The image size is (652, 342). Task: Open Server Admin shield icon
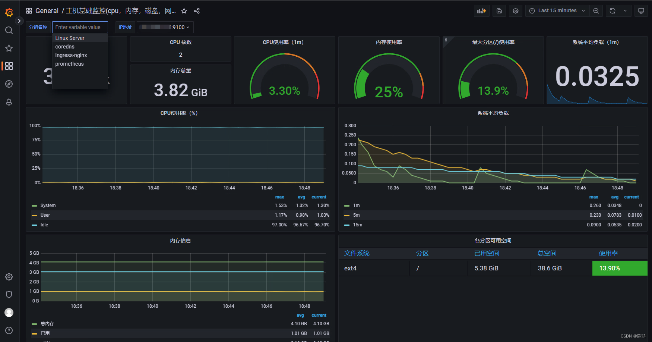(x=9, y=295)
